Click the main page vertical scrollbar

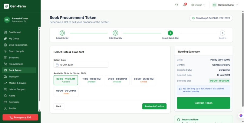point(243,60)
